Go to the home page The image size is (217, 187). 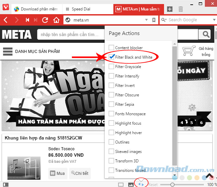click(x=56, y=20)
